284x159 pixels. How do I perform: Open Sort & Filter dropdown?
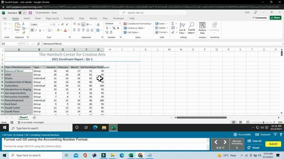coord(182,28)
